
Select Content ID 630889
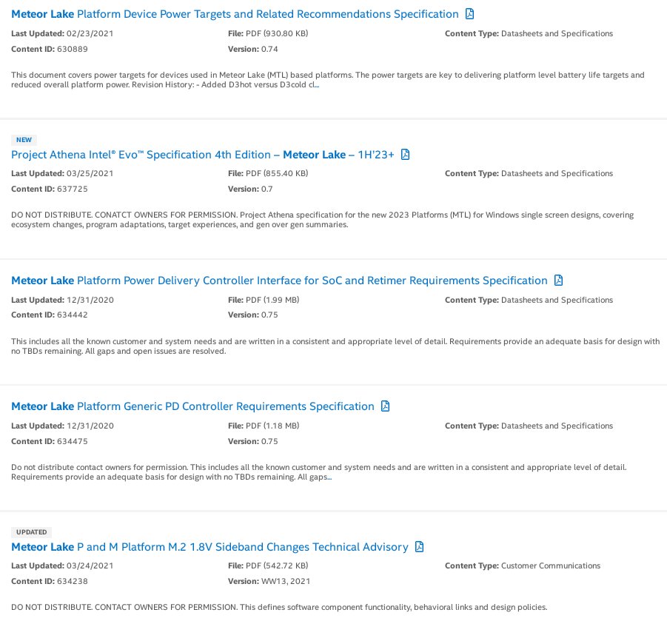click(x=50, y=49)
